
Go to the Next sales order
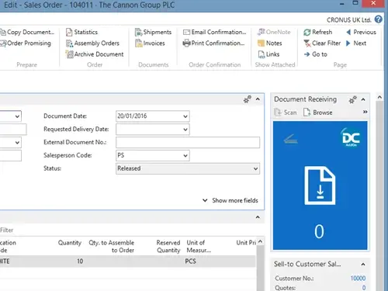(x=356, y=43)
